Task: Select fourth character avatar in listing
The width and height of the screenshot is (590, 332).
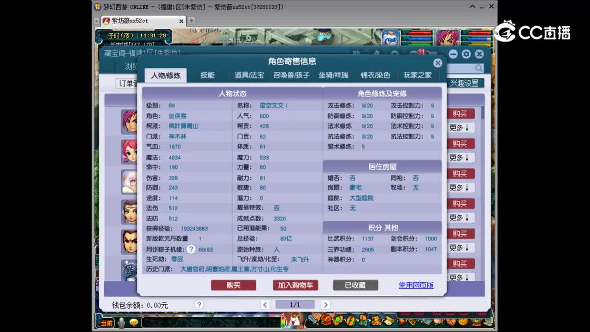Action: [130, 211]
